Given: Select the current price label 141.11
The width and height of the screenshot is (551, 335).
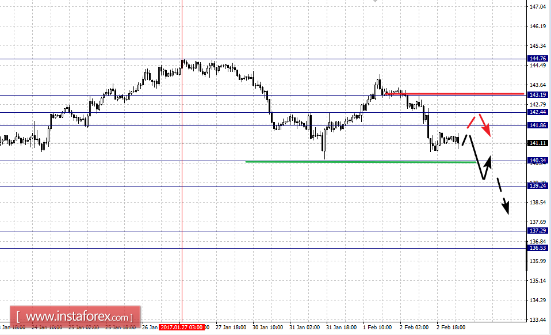Looking at the screenshot, I should click(538, 143).
